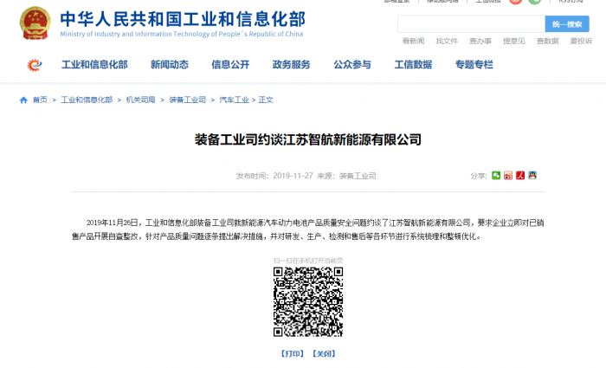Click the 统一搜索 search button

(567, 24)
